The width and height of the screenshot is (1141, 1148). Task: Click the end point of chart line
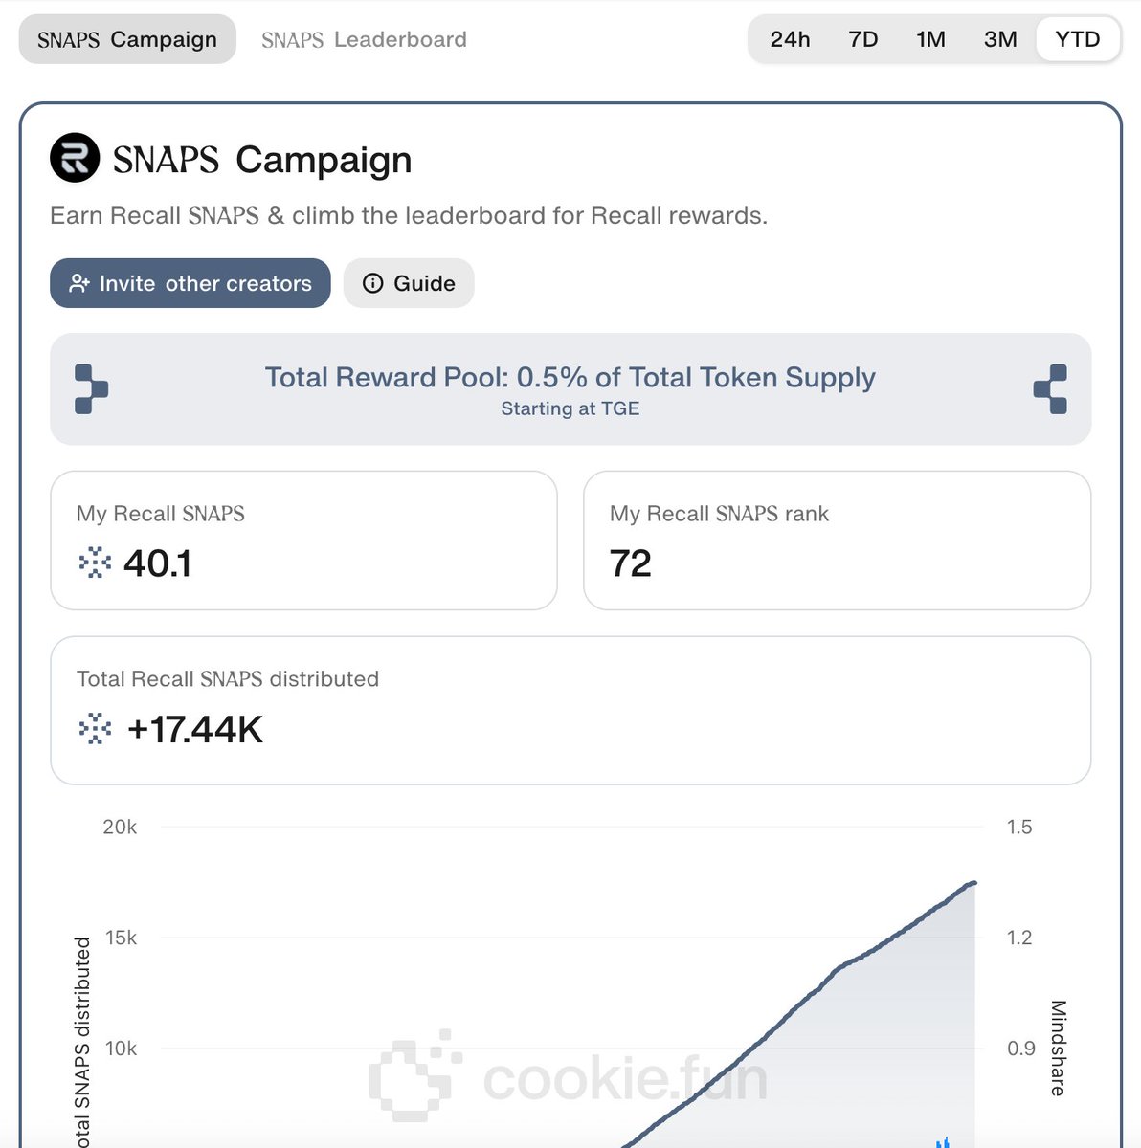tap(973, 882)
